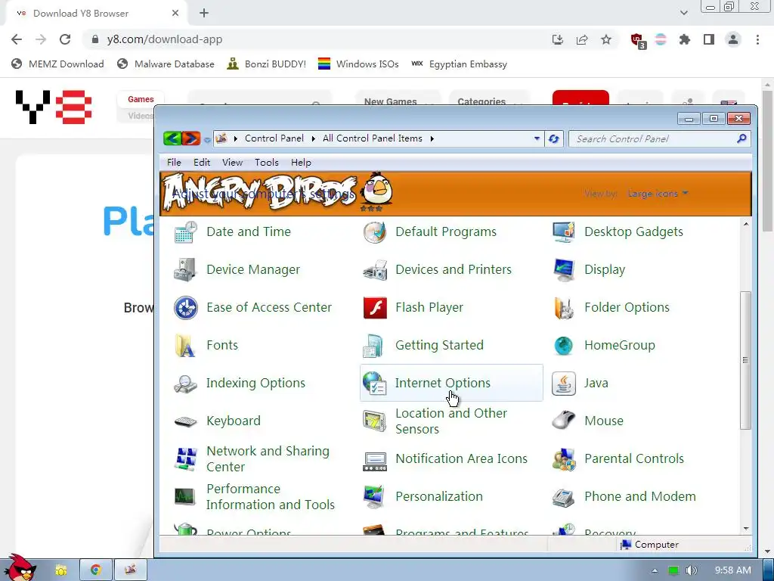This screenshot has width=774, height=581.
Task: Open the Windows ISOs bookmark
Action: (358, 64)
